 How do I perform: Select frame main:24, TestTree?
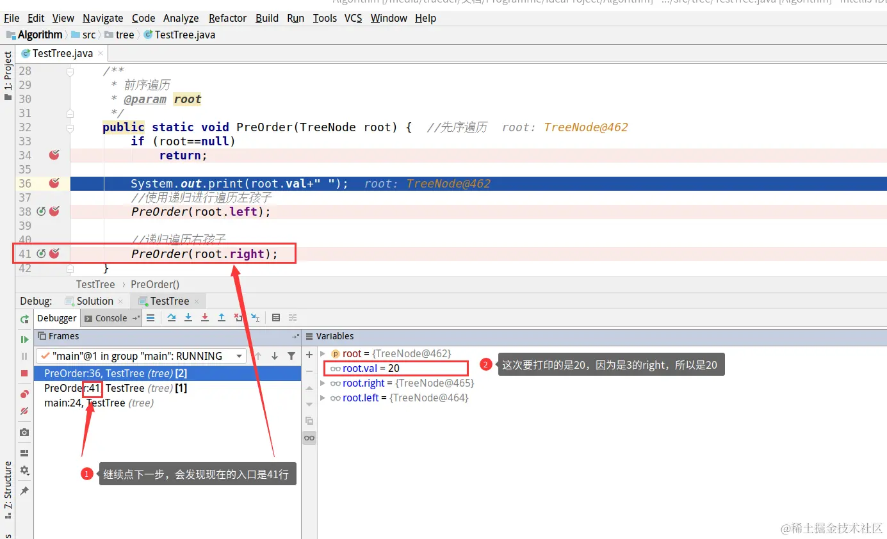point(167,403)
